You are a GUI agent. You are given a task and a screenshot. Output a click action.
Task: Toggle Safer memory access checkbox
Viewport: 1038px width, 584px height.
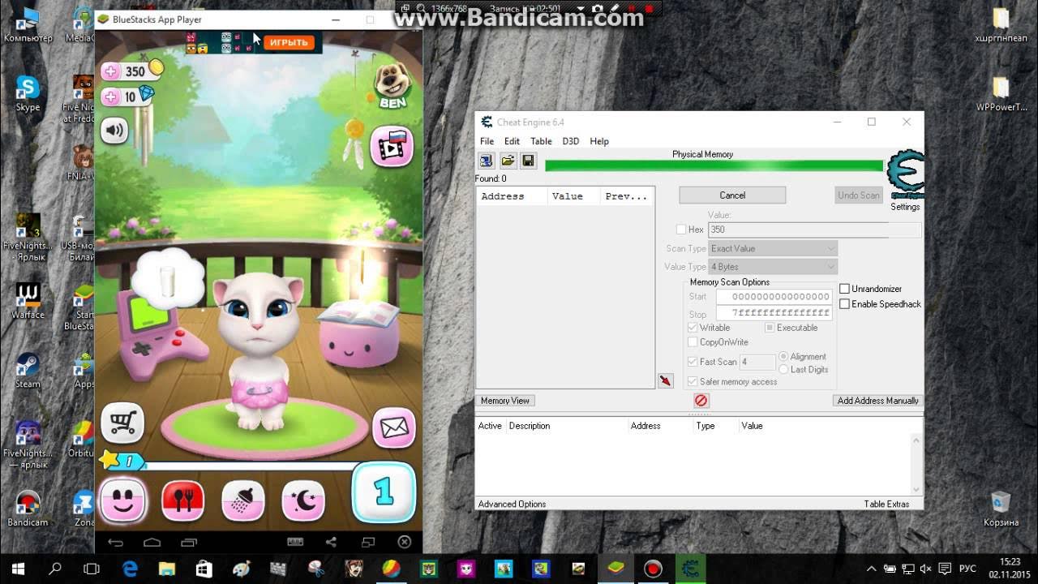[693, 381]
